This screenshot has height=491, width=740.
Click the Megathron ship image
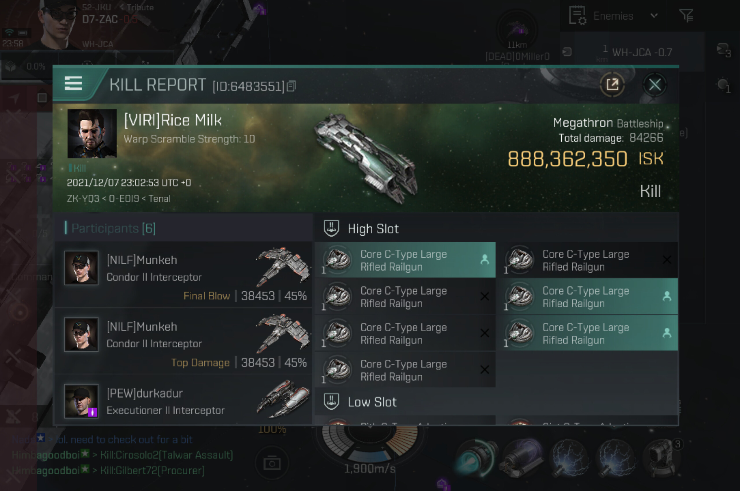click(366, 159)
